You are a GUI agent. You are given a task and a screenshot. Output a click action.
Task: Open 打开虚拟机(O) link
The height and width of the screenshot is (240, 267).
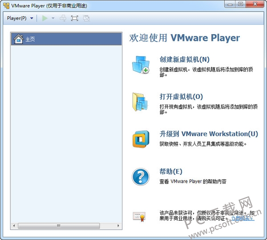pyautogui.click(x=181, y=97)
